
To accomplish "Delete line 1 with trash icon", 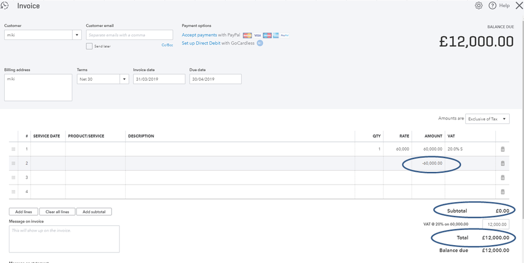I will tap(502, 149).
